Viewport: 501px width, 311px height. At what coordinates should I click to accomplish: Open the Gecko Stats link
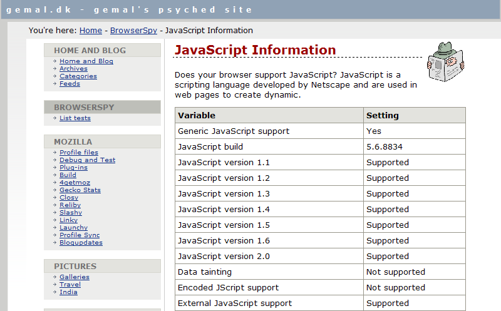(80, 190)
